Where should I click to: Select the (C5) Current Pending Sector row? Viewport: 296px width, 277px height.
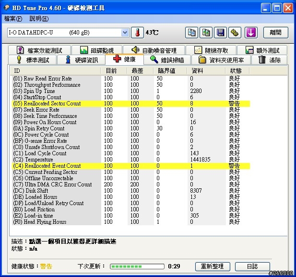click(x=131, y=172)
